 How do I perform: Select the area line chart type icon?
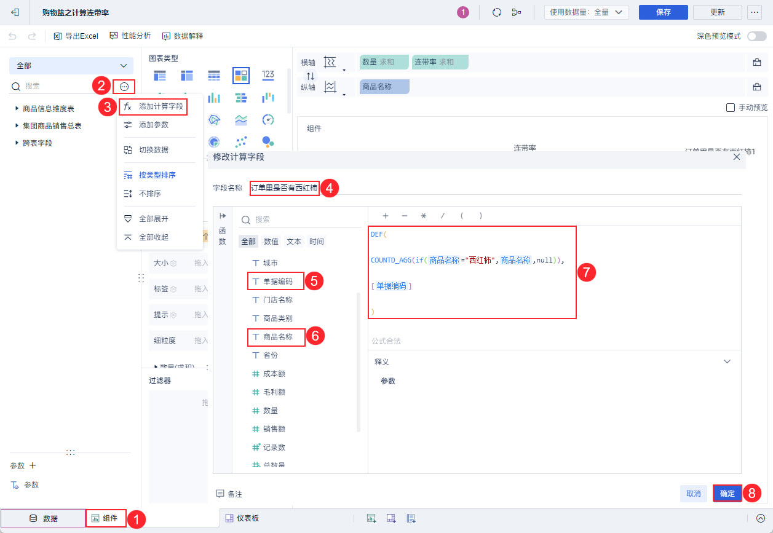tap(241, 119)
